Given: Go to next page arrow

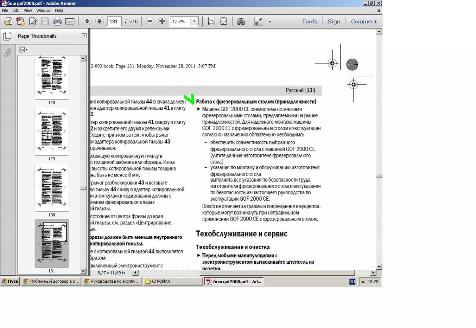Looking at the screenshot, I should 100,21.
